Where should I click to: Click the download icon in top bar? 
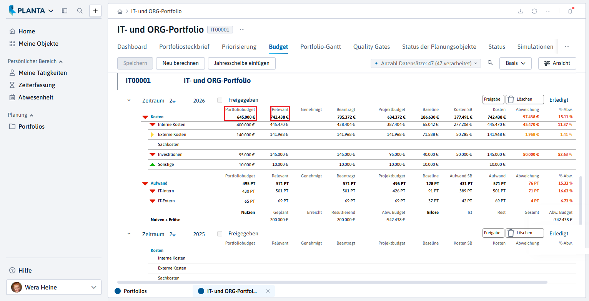[521, 11]
